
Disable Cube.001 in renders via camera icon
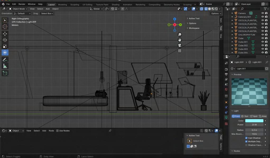click(x=266, y=42)
